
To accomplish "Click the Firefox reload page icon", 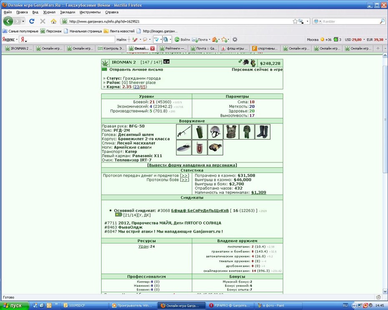I will (32, 21).
